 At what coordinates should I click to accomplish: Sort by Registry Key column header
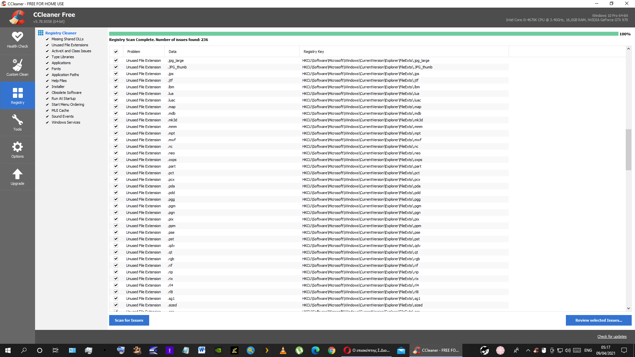[x=404, y=52]
